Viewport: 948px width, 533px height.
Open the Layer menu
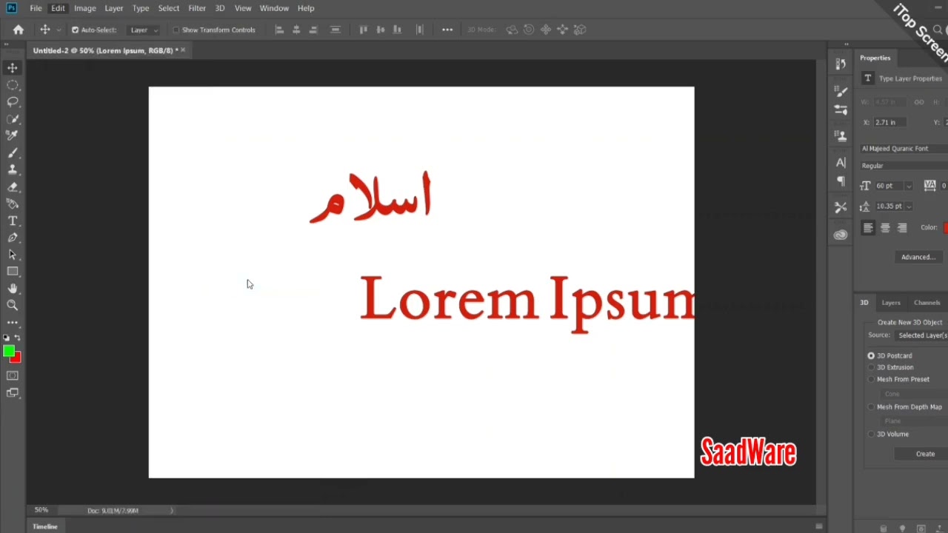[x=113, y=8]
